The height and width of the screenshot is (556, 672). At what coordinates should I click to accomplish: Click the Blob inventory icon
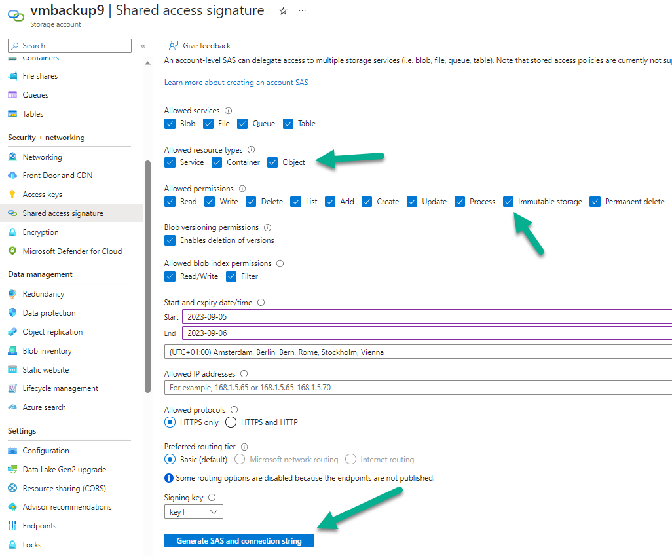click(x=12, y=350)
